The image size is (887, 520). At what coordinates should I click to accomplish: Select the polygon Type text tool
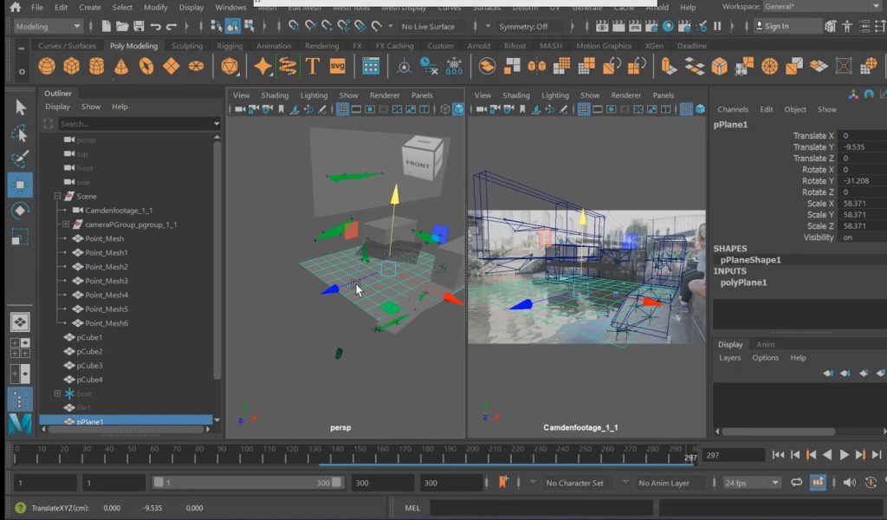click(313, 66)
